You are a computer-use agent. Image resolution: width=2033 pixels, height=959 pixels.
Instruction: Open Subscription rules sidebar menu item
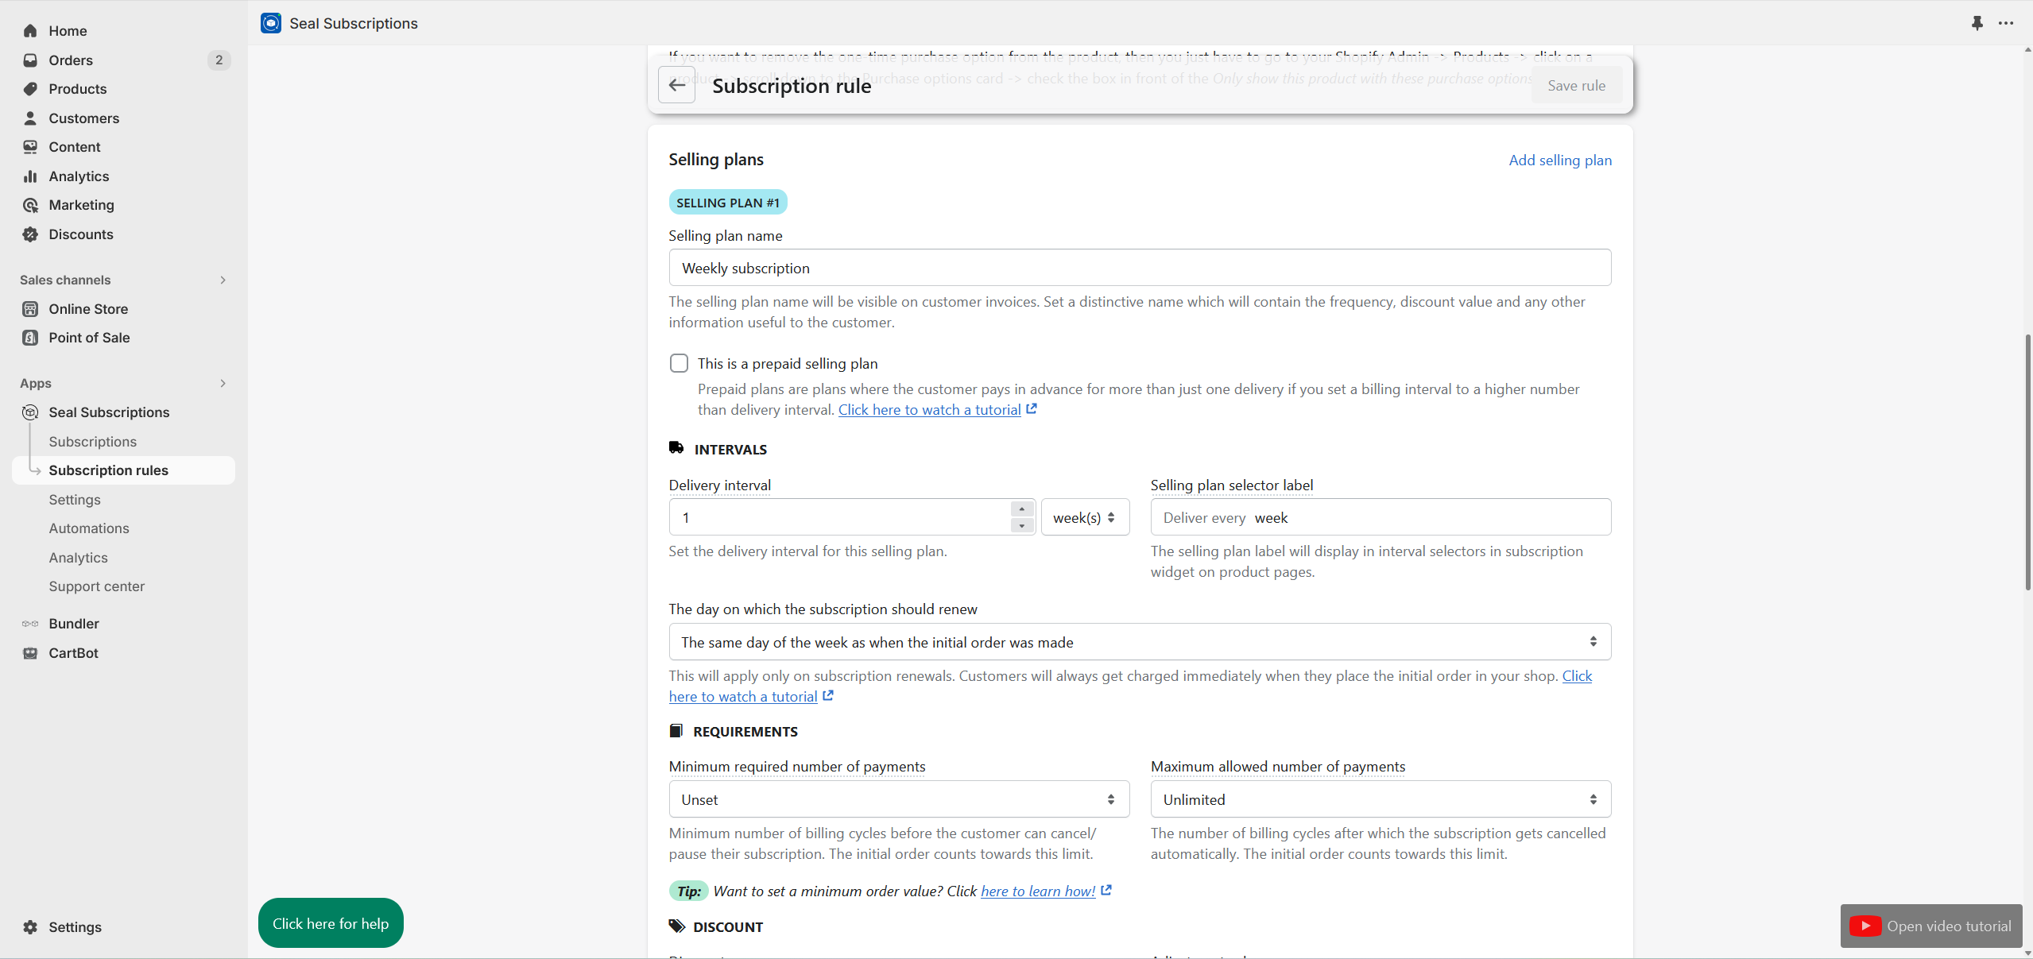pos(107,469)
